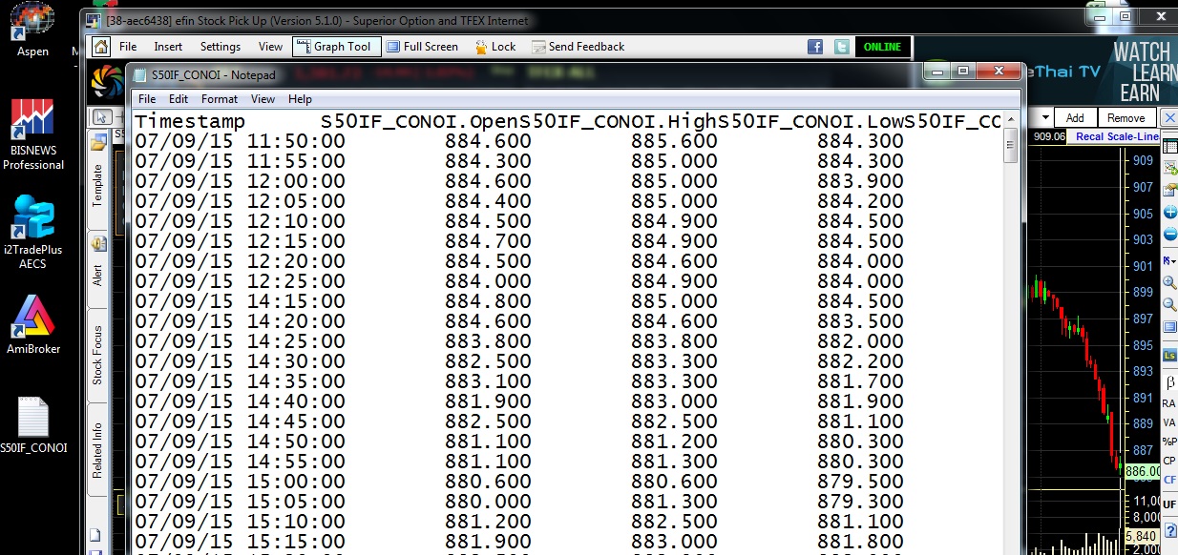Click the efin colorful logo icon

click(x=105, y=82)
